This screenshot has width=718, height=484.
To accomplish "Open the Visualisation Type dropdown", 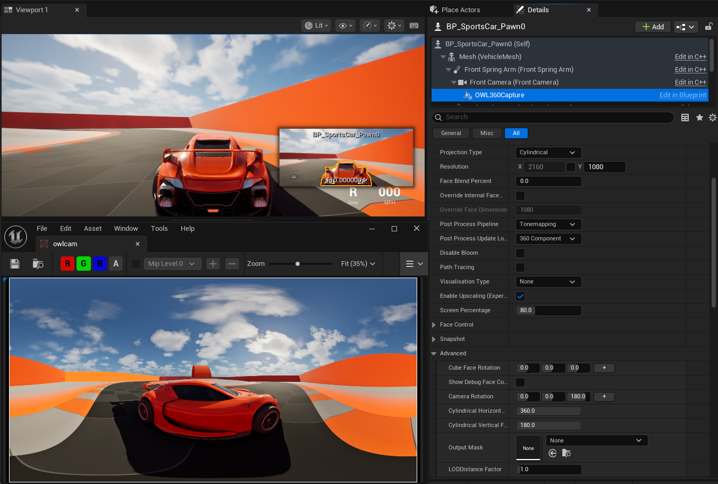I will pos(548,282).
